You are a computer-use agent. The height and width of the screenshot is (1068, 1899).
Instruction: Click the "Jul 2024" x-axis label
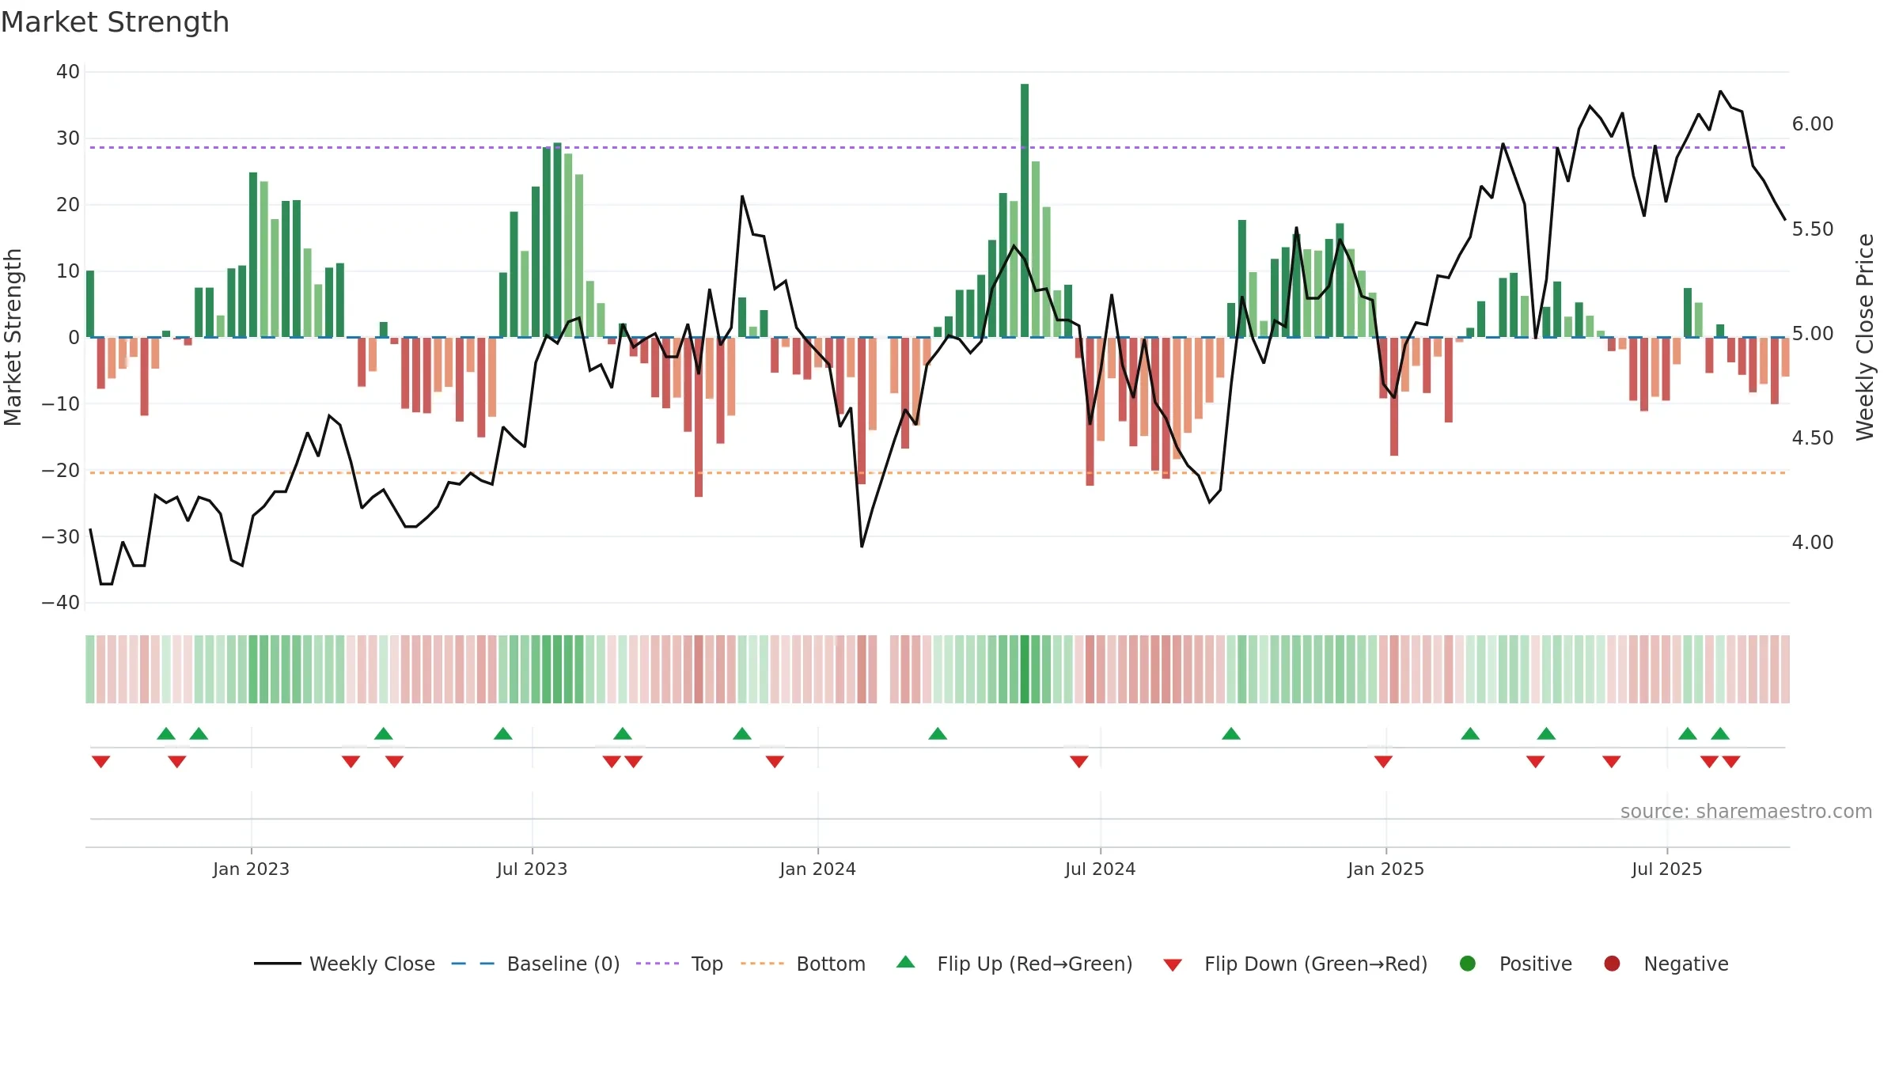coord(1100,869)
